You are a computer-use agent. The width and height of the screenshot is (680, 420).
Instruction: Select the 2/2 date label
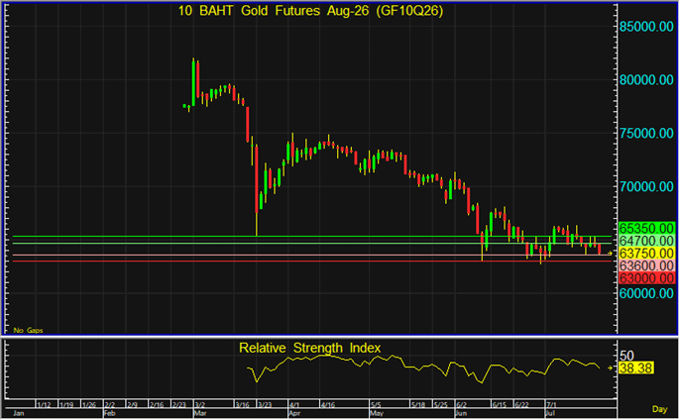point(110,405)
